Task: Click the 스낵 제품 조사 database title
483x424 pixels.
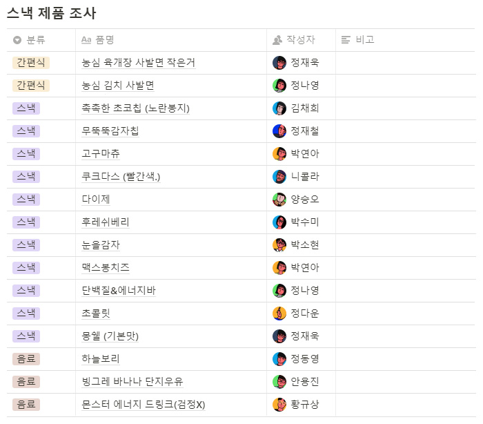Action: coord(52,13)
